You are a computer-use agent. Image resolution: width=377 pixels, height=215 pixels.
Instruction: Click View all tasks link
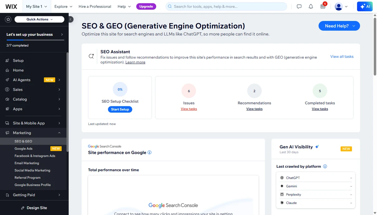342,56
